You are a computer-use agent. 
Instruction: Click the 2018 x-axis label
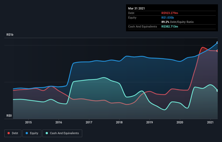pyautogui.click(x=119, y=122)
